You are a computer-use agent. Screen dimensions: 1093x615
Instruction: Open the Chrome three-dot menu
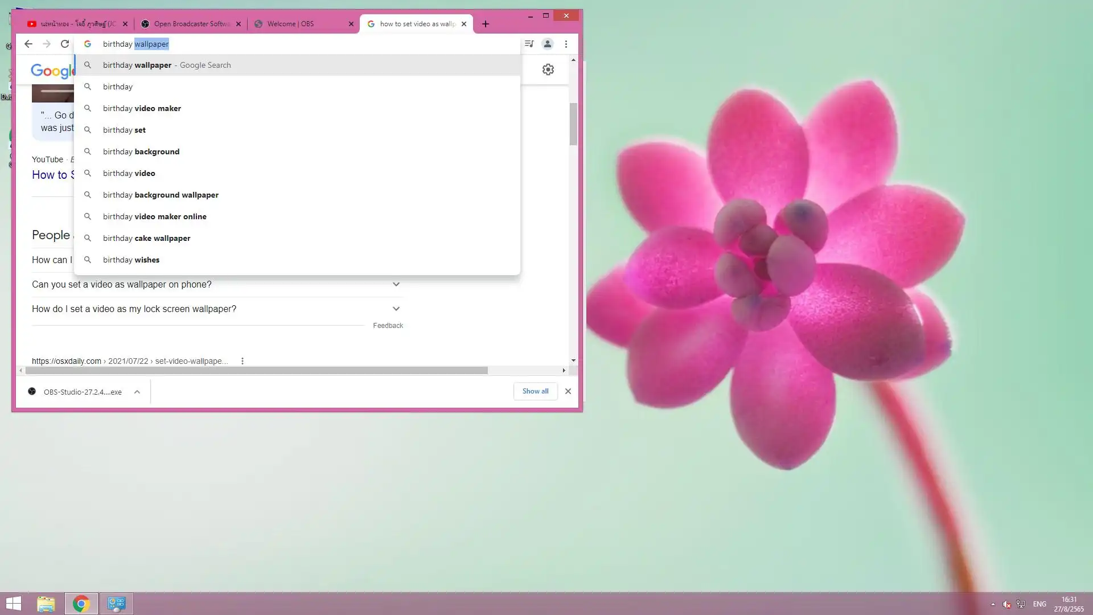click(x=566, y=44)
